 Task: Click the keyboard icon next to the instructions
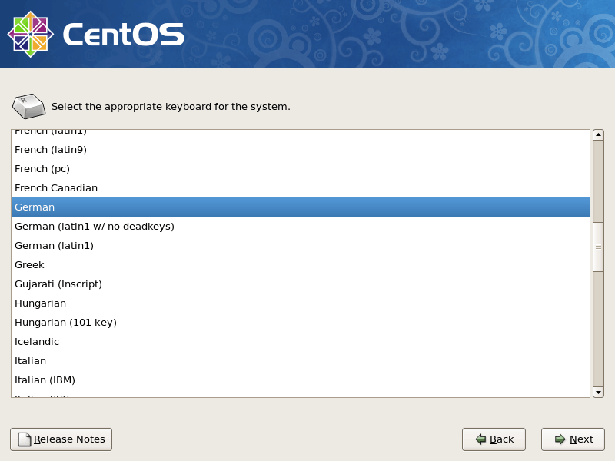coord(28,106)
